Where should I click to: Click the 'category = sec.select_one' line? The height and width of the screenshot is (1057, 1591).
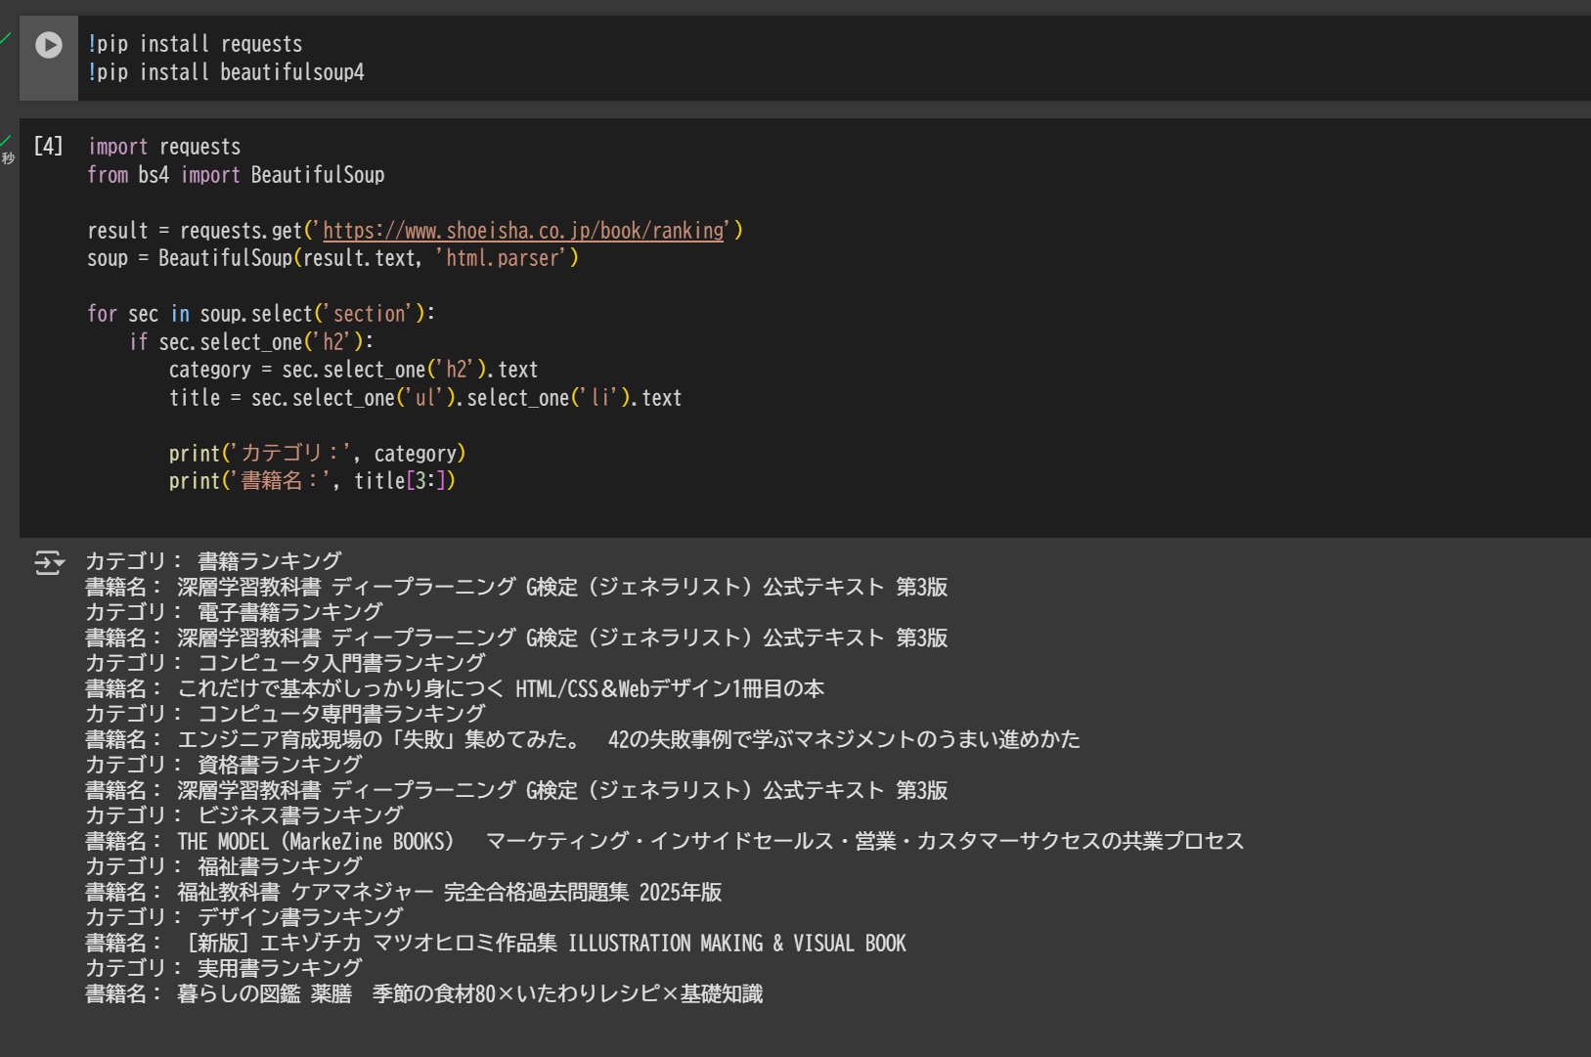353,370
